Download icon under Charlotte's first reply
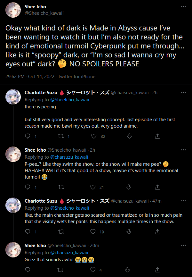 [x=130, y=136]
